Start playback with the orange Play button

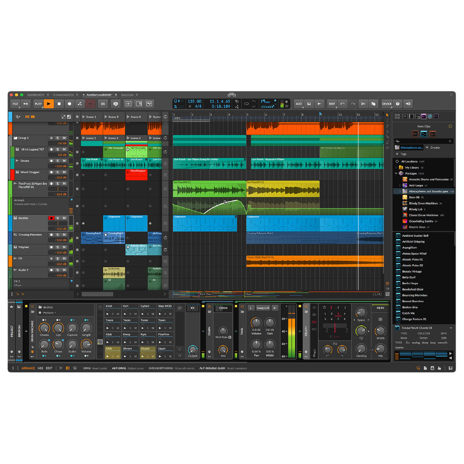[49, 104]
